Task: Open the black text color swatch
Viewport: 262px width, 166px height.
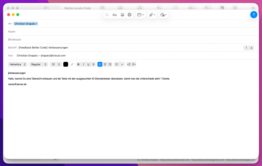Action: point(66,64)
